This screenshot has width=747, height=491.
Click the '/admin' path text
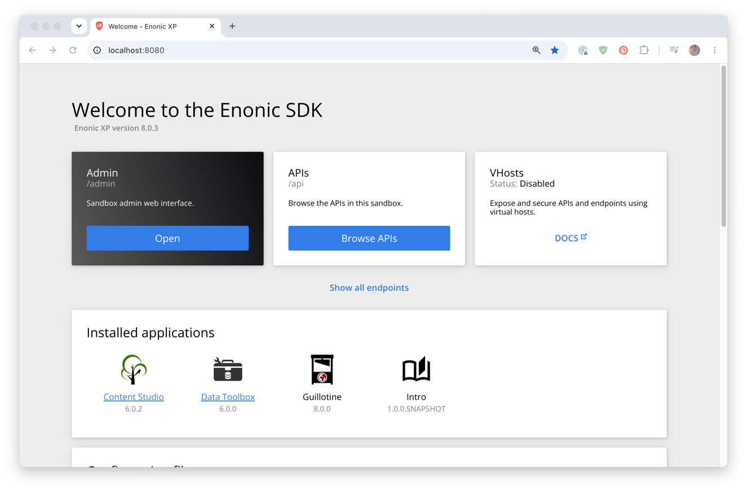tap(101, 184)
